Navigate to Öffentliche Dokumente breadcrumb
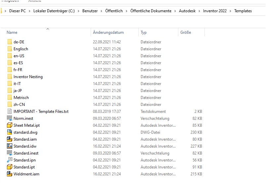The width and height of the screenshot is (266, 184). [x=151, y=11]
